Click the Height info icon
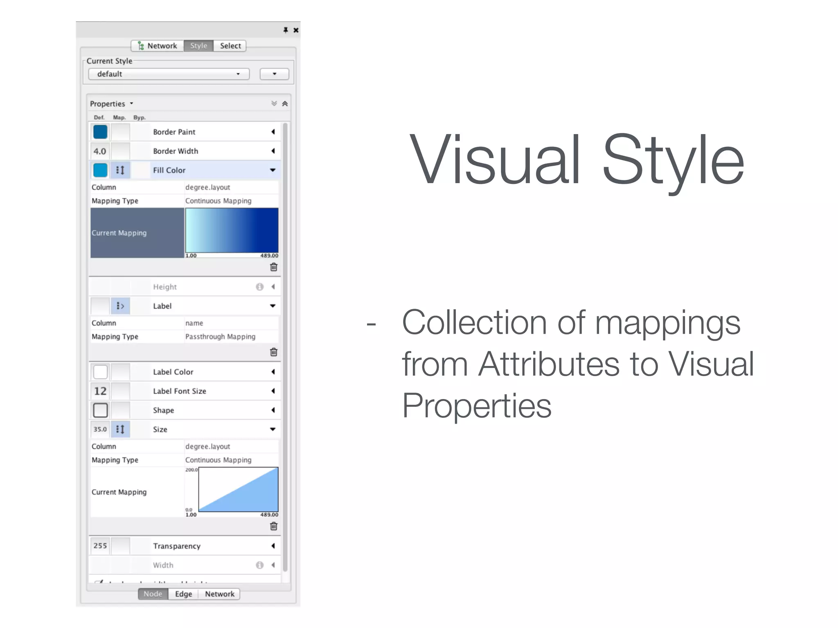Screen dimensions: 838x628 [260, 287]
